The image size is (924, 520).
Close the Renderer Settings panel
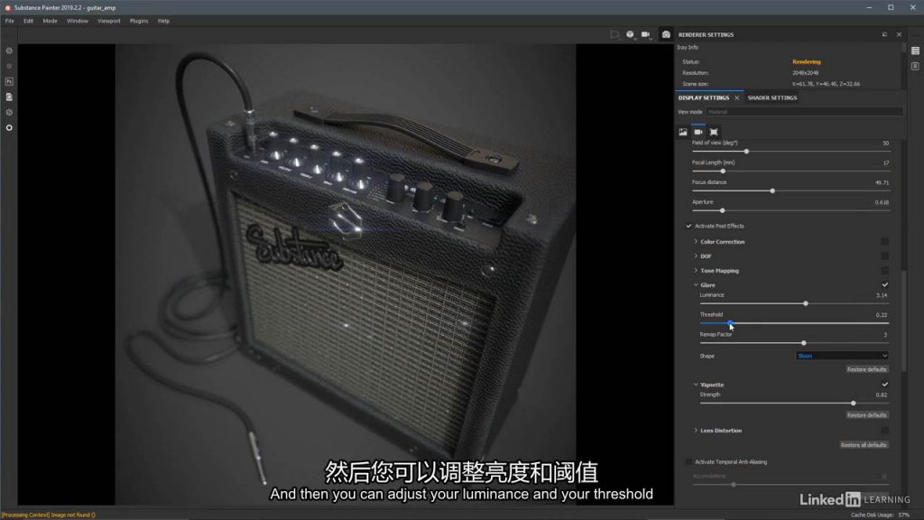(899, 35)
